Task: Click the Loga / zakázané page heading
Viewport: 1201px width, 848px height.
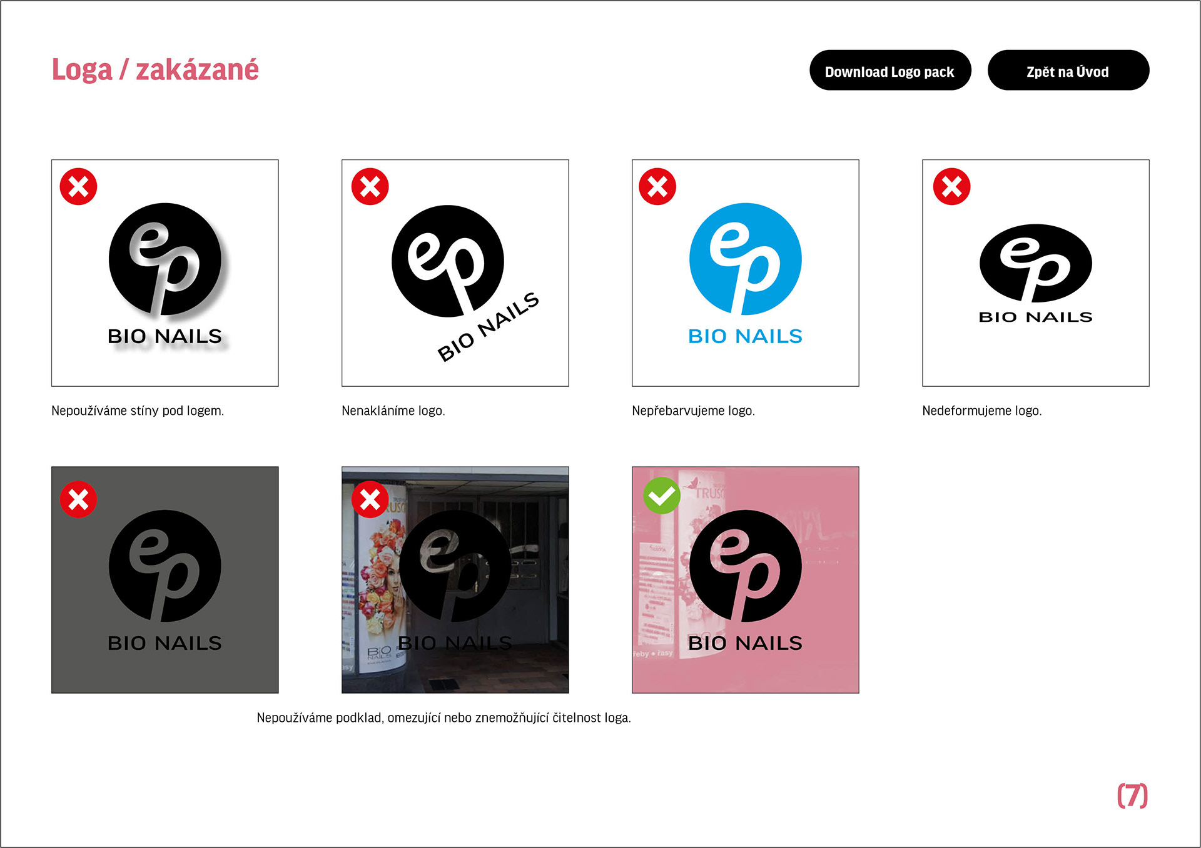Action: 155,69
